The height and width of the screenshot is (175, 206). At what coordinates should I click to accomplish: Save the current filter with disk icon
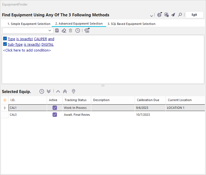(57, 30)
